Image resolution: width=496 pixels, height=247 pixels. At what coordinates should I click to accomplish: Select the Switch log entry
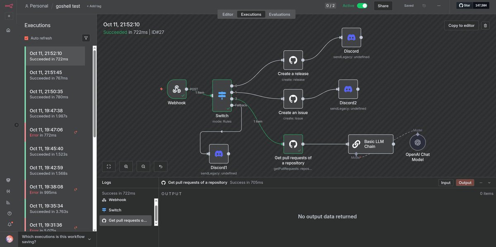(126, 210)
